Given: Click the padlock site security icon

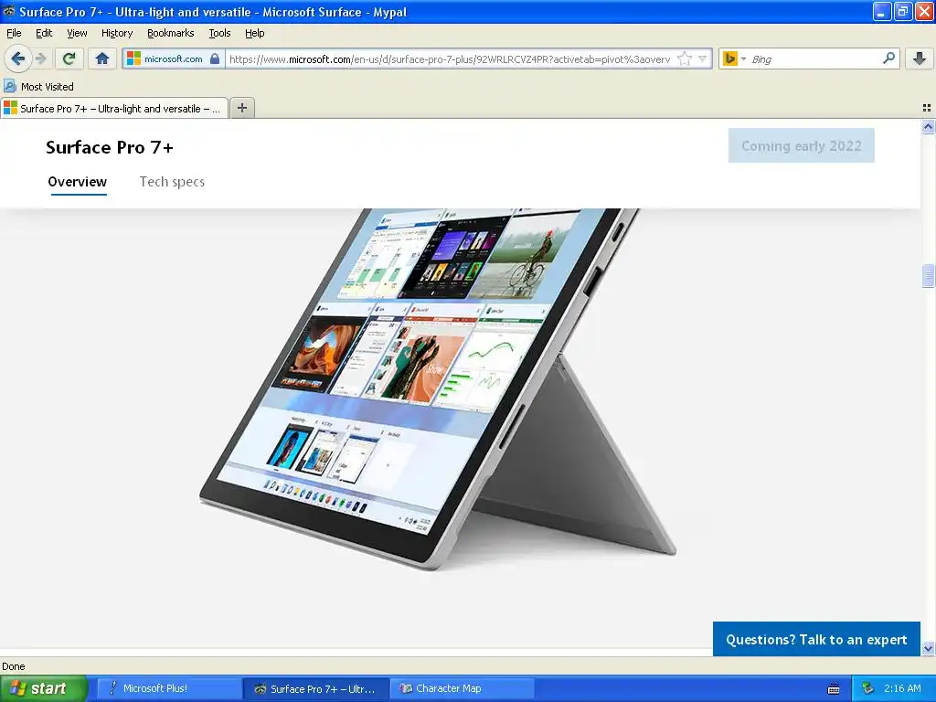Looking at the screenshot, I should click(215, 58).
